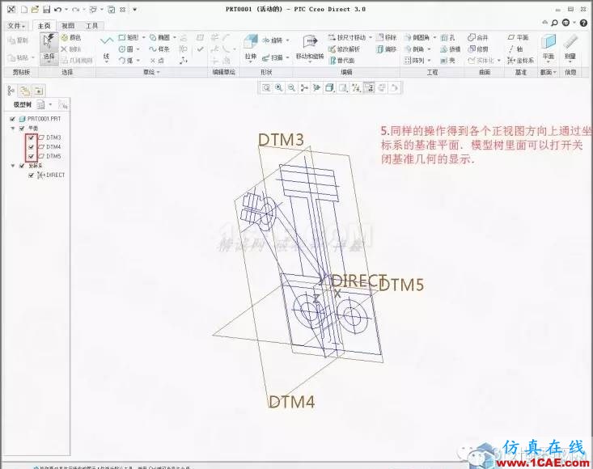Click the 测量 (Measure) tool
This screenshot has height=469, width=593.
570,49
